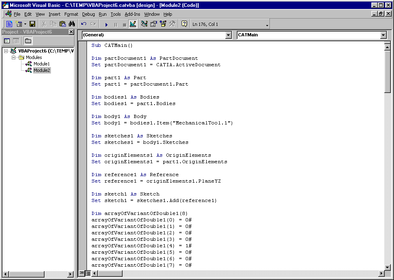Click the Insert Module toolbar icon
Viewport: 394px width, 280px height.
point(19,24)
